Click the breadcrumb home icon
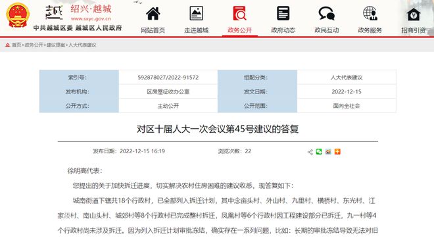The width and height of the screenshot is (434, 242). pyautogui.click(x=8, y=45)
